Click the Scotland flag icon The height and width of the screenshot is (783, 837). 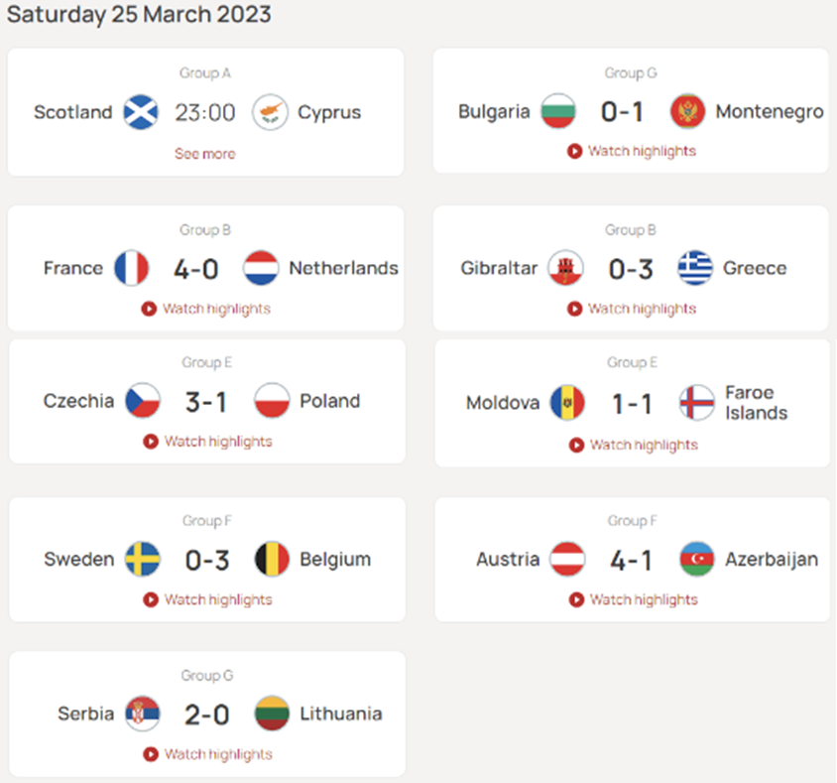click(x=141, y=112)
